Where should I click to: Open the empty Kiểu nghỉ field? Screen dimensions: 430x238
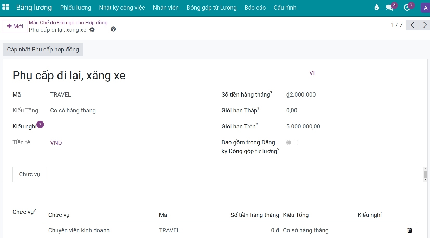[130, 126]
